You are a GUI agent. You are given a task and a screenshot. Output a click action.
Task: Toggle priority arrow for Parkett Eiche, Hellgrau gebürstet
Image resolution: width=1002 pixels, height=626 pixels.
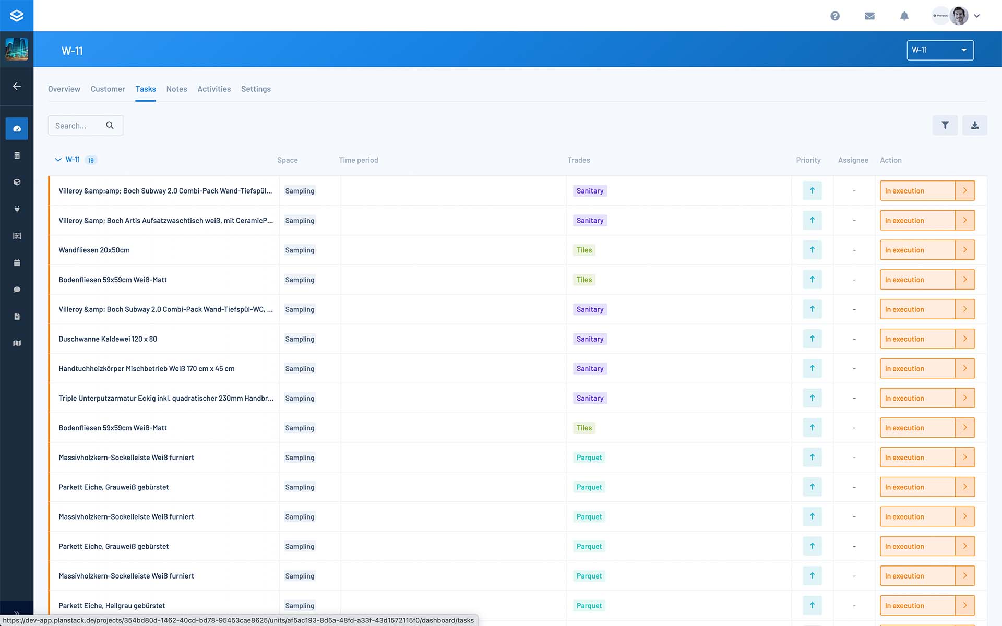[x=812, y=605]
